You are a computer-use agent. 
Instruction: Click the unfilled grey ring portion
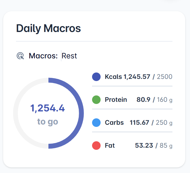(x=15, y=113)
